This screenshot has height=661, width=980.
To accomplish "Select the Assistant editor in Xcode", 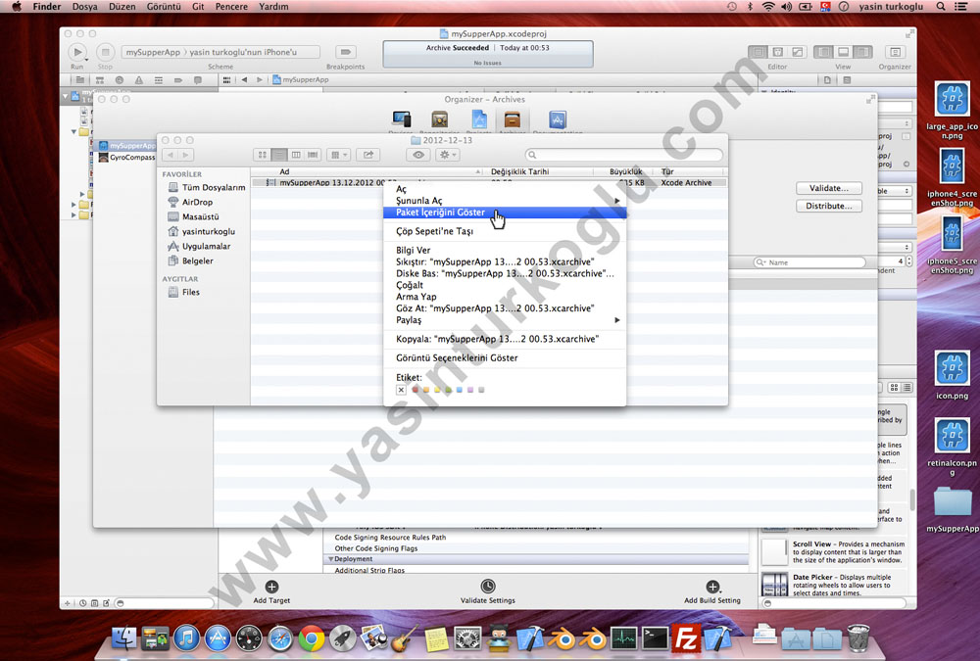I will click(777, 52).
